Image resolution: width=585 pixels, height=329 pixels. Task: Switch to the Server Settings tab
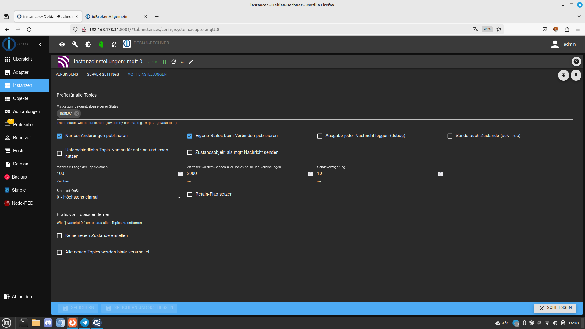coord(103,74)
